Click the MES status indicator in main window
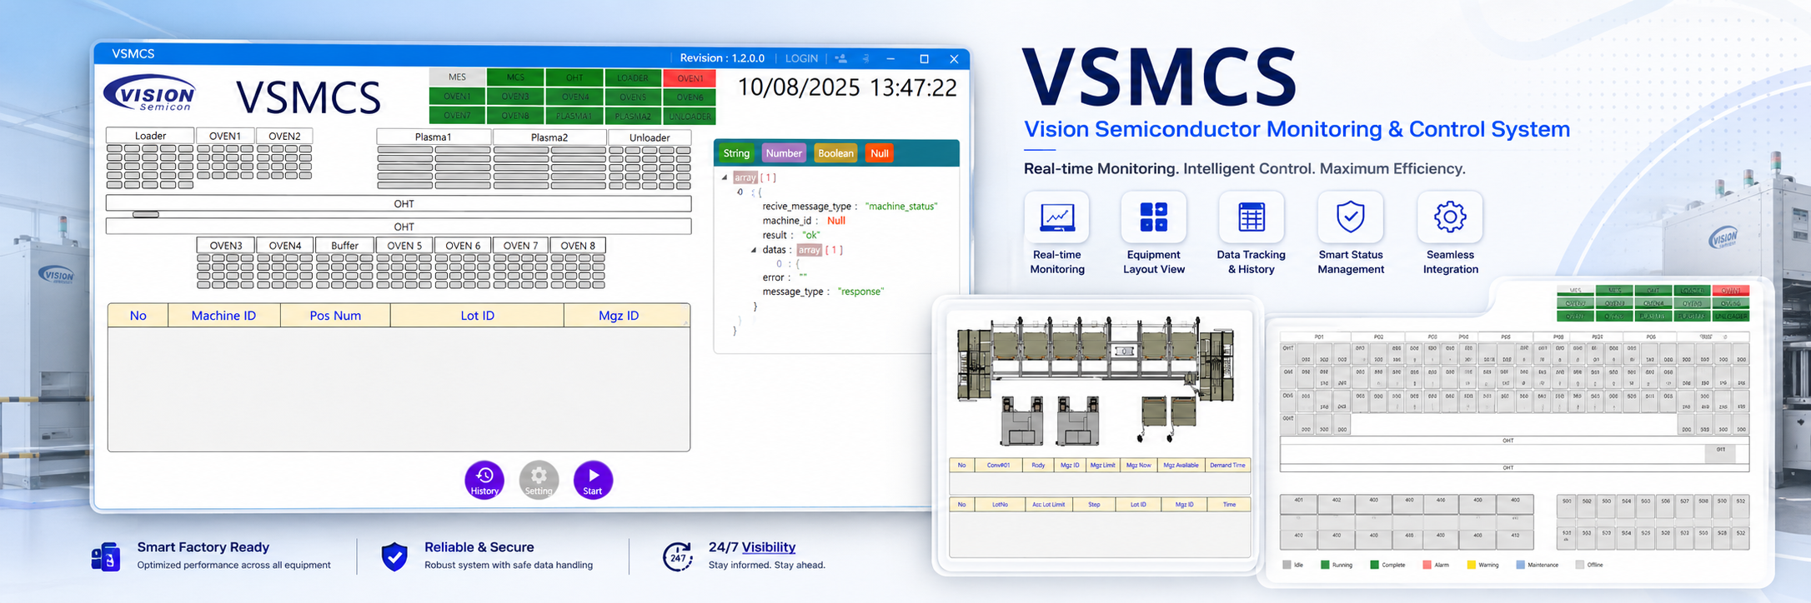 point(457,77)
